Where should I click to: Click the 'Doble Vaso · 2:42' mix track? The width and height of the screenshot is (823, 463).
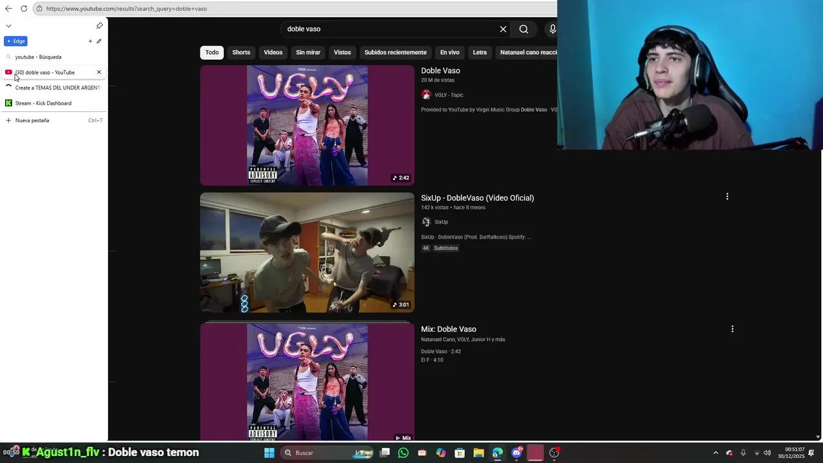tap(441, 352)
